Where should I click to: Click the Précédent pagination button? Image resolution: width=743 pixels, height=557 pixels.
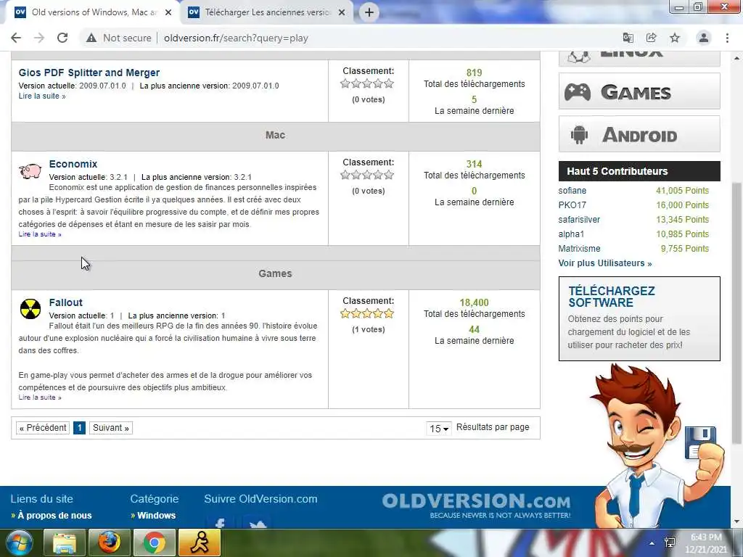click(43, 428)
